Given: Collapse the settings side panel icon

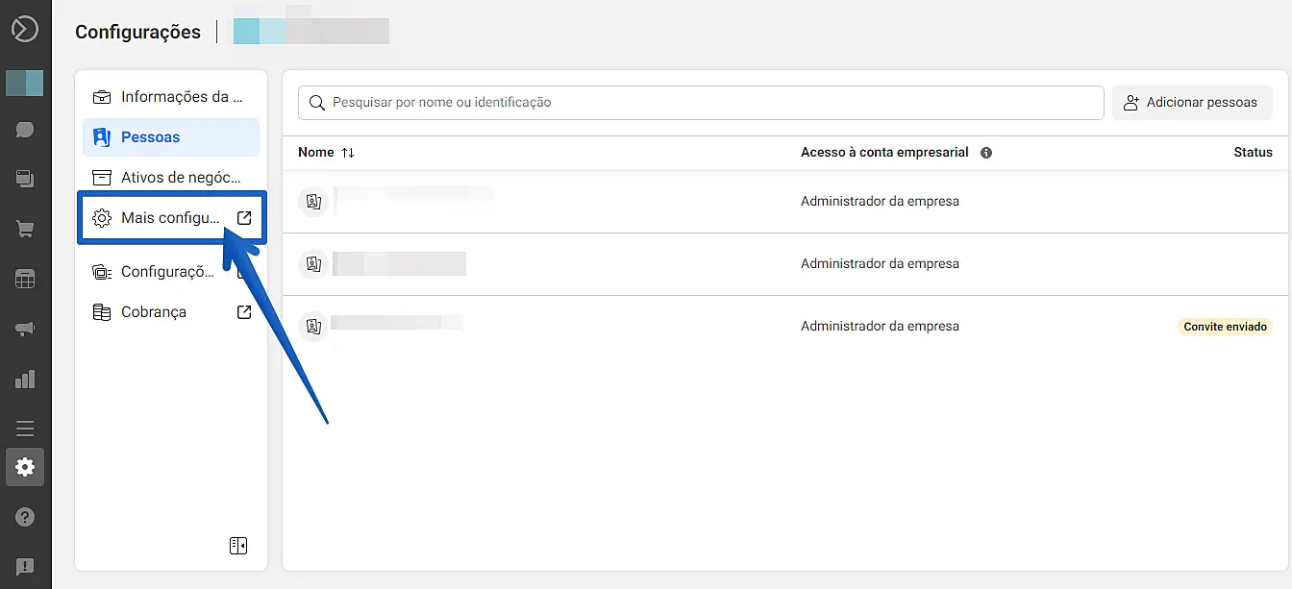Looking at the screenshot, I should click(x=238, y=546).
